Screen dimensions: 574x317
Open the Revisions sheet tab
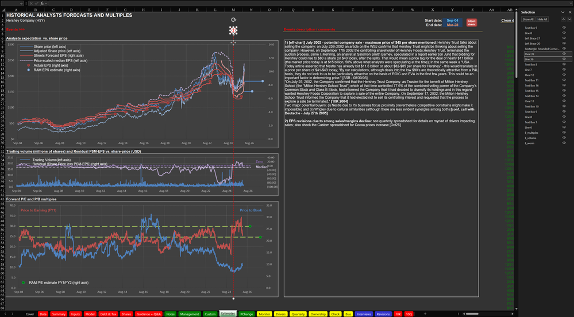click(383, 314)
